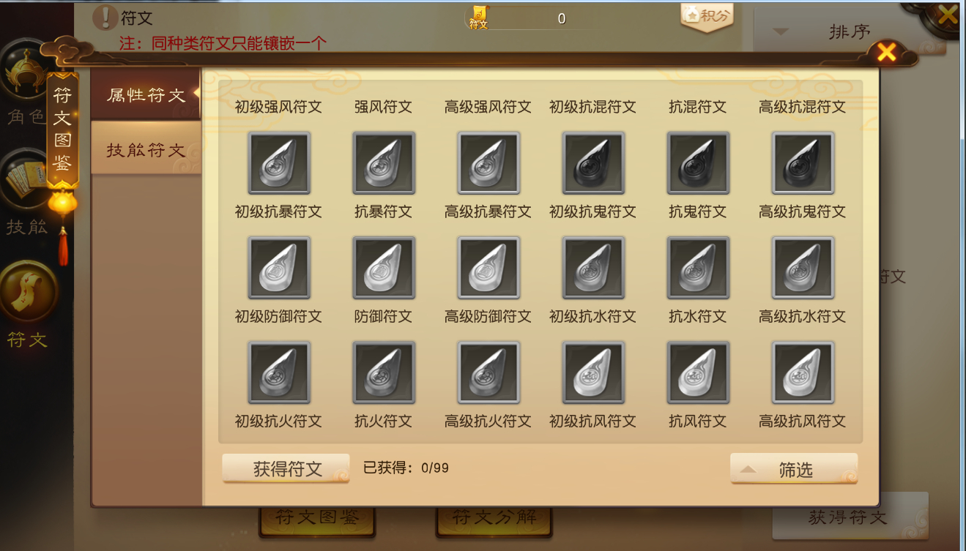This screenshot has width=966, height=551.
Task: Select the 抗火符文 rune icon
Action: click(x=384, y=372)
